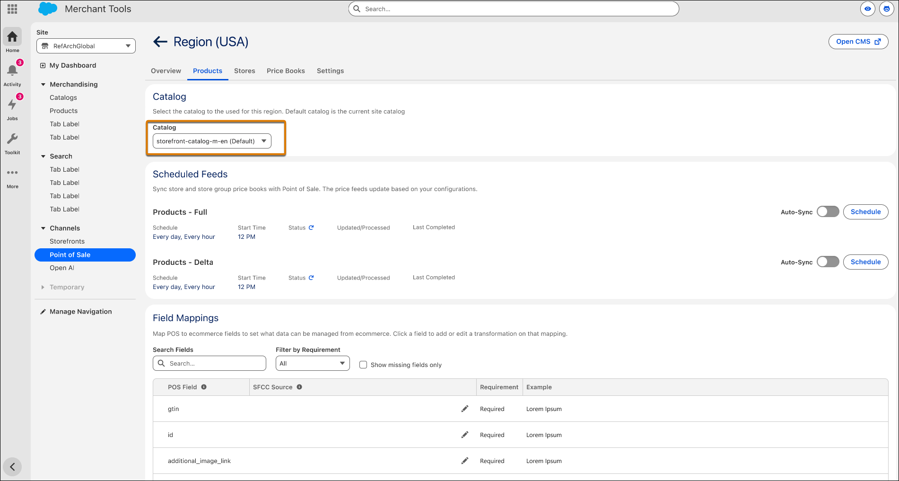Go to Storefronts channel
Image resolution: width=899 pixels, height=481 pixels.
point(67,241)
